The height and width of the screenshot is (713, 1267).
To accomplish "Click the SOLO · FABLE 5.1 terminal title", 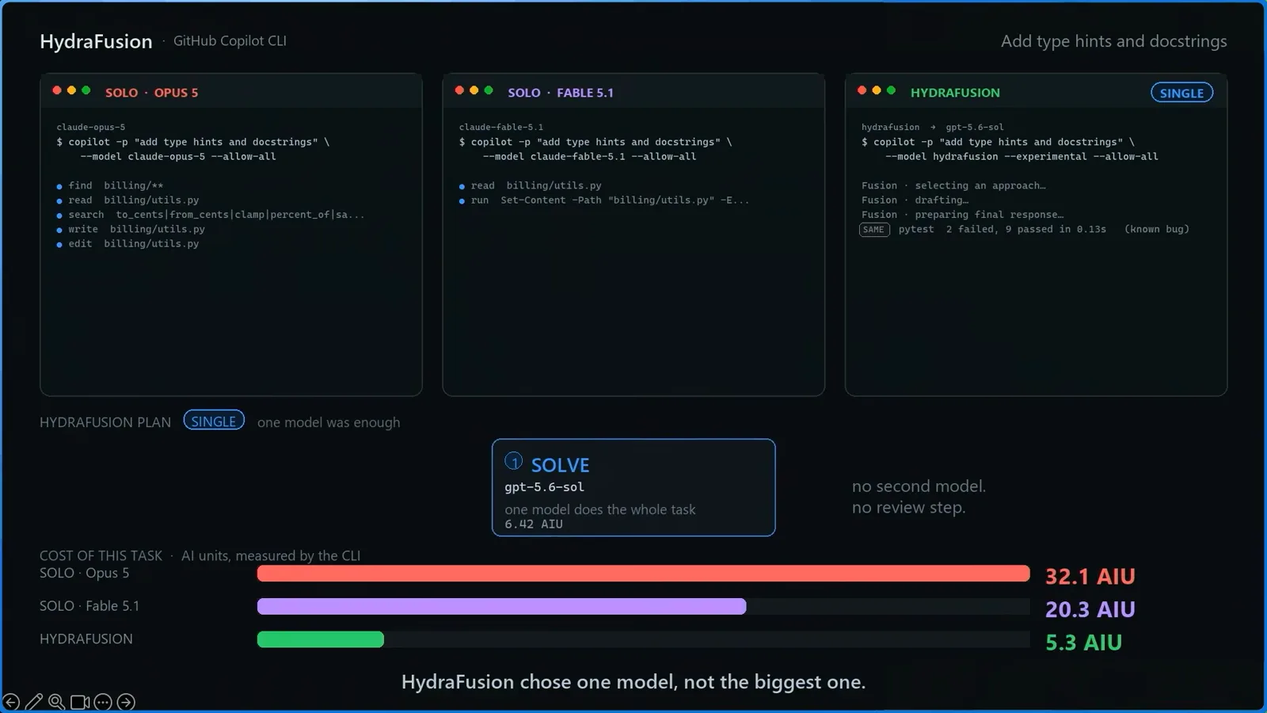I will 561,93.
